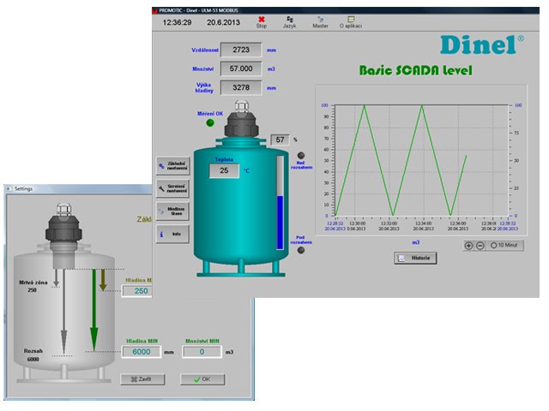Click the date 20.6.2013
Viewport: 549px width, 411px height.
pos(223,22)
